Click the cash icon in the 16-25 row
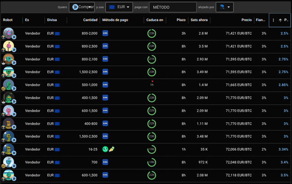The image size is (292, 184). point(111,149)
